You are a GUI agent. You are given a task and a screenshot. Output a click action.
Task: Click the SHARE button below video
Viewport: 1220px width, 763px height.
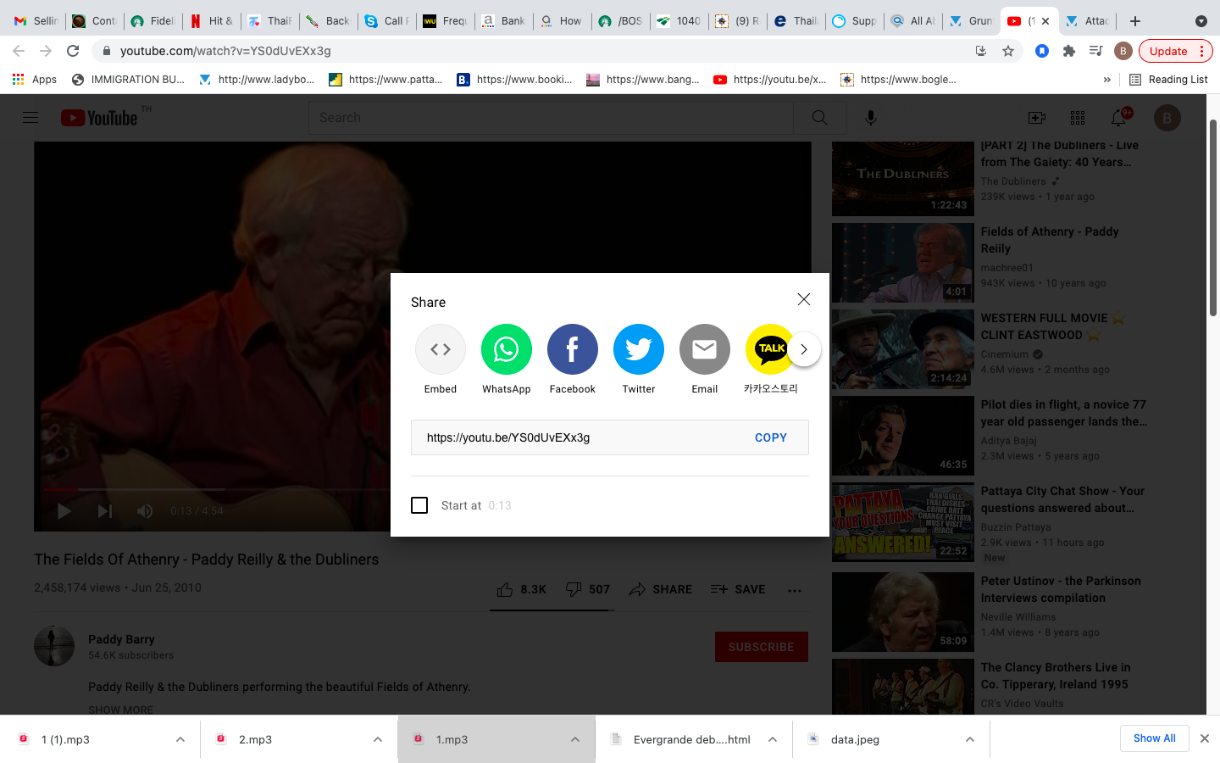tap(661, 589)
